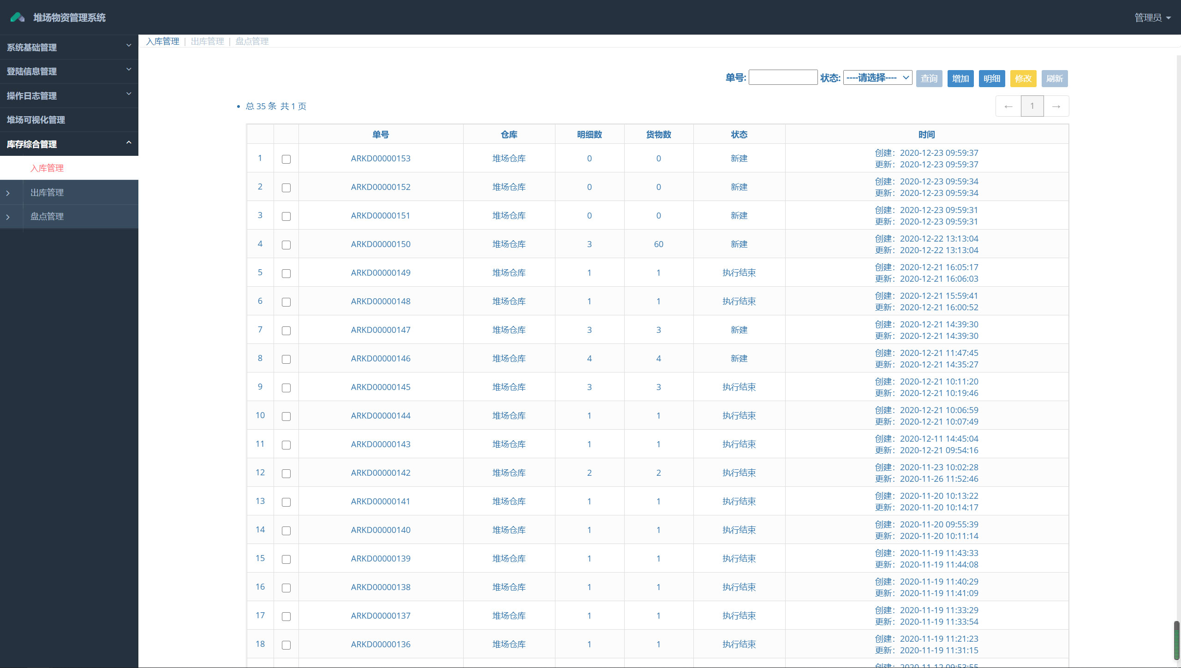
Task: Open 入库管理 navigation menu item
Action: pyautogui.click(x=46, y=168)
